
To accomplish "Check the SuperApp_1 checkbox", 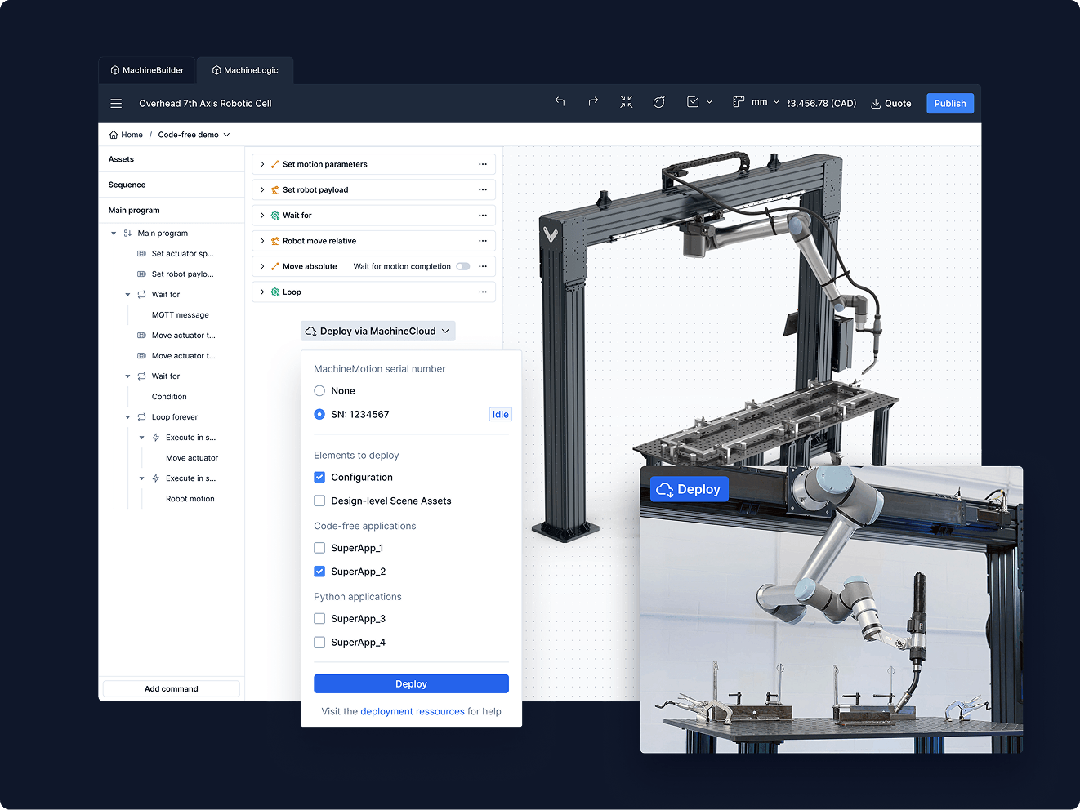I will coord(319,549).
